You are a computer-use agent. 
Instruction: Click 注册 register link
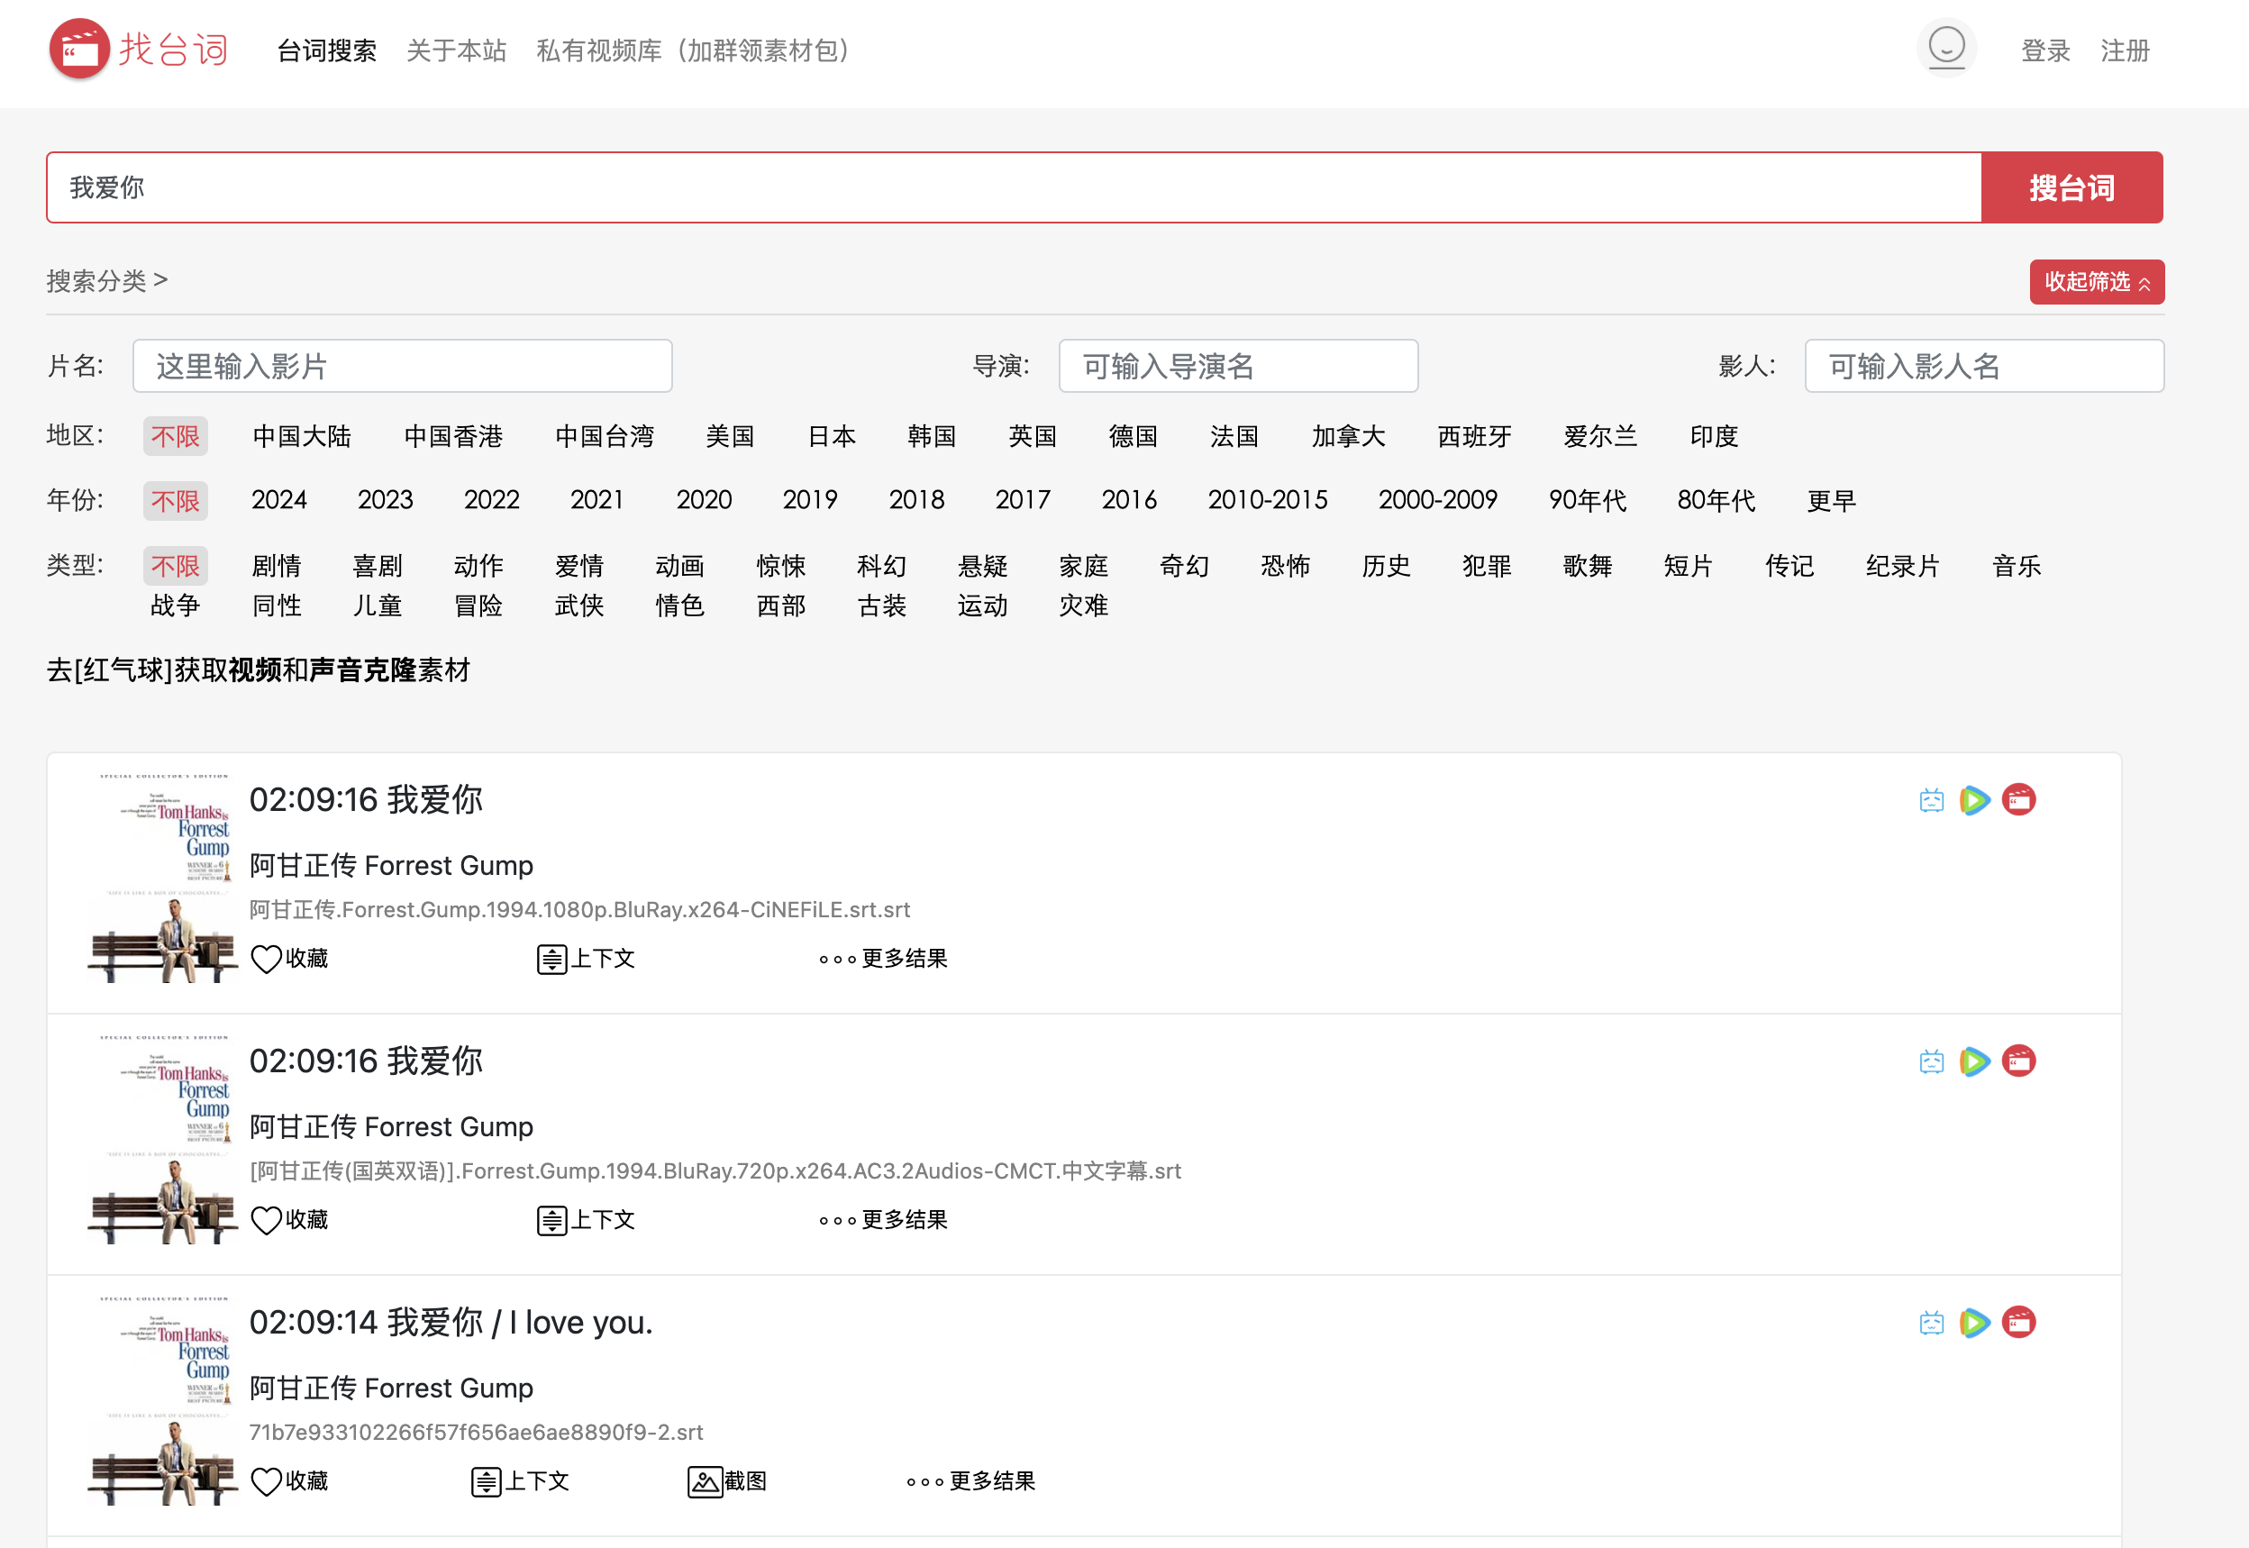[2126, 50]
